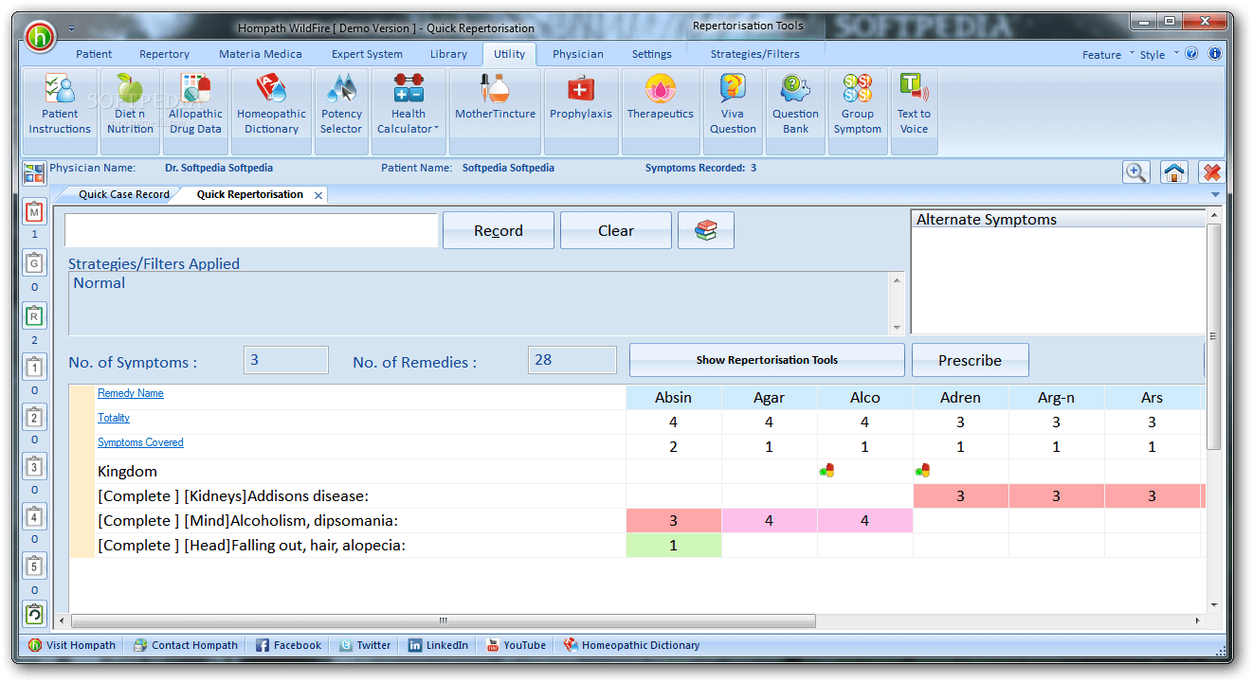1253x683 pixels.
Task: Select the Potency Selector icon
Action: point(341,102)
